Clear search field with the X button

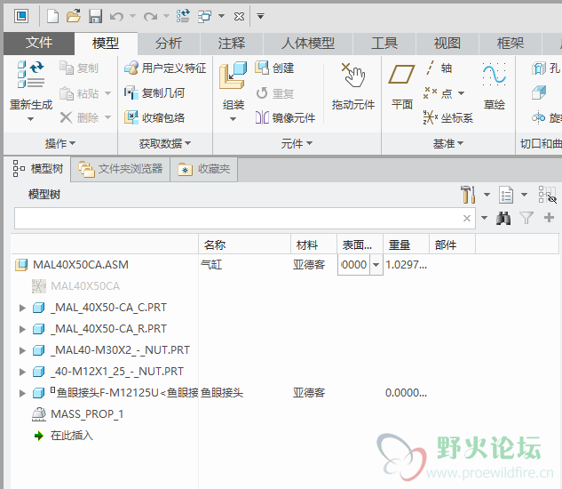pyautogui.click(x=467, y=218)
